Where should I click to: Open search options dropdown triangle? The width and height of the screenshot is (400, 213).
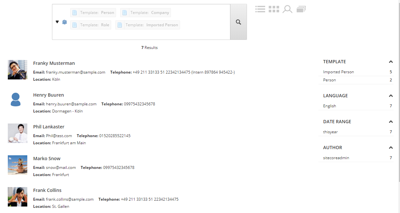click(57, 22)
